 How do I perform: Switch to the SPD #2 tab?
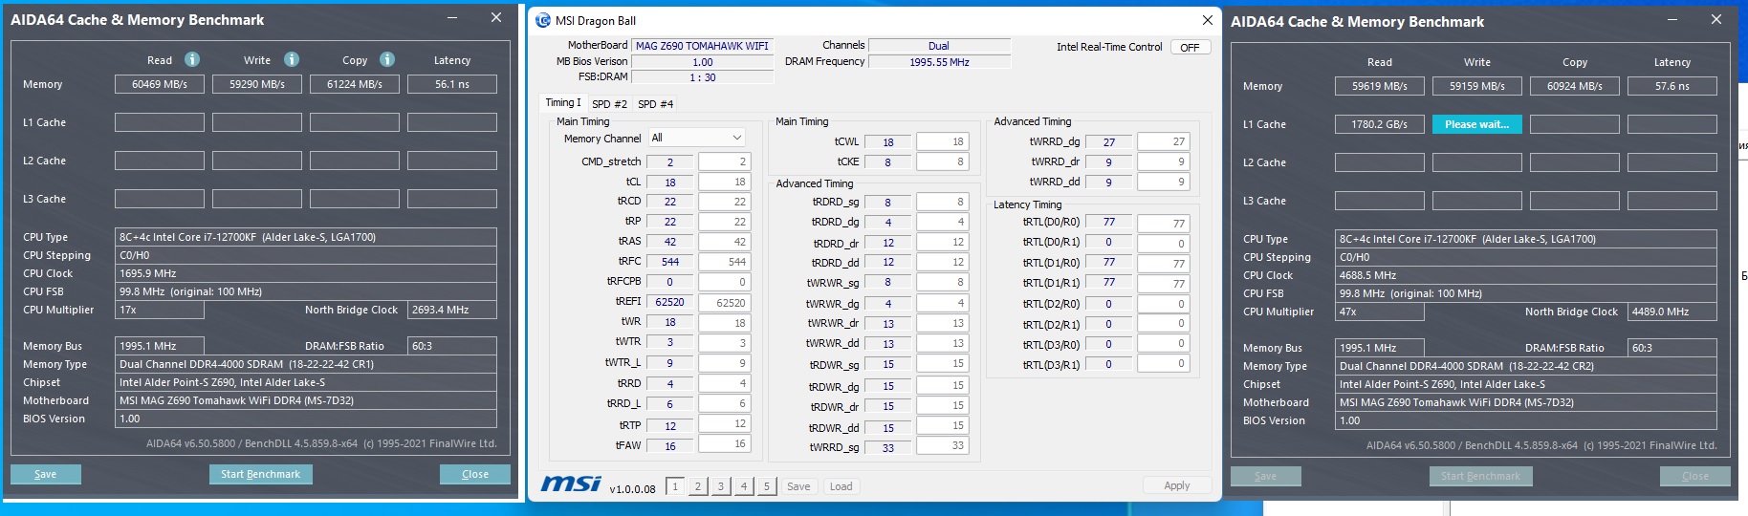click(x=609, y=104)
